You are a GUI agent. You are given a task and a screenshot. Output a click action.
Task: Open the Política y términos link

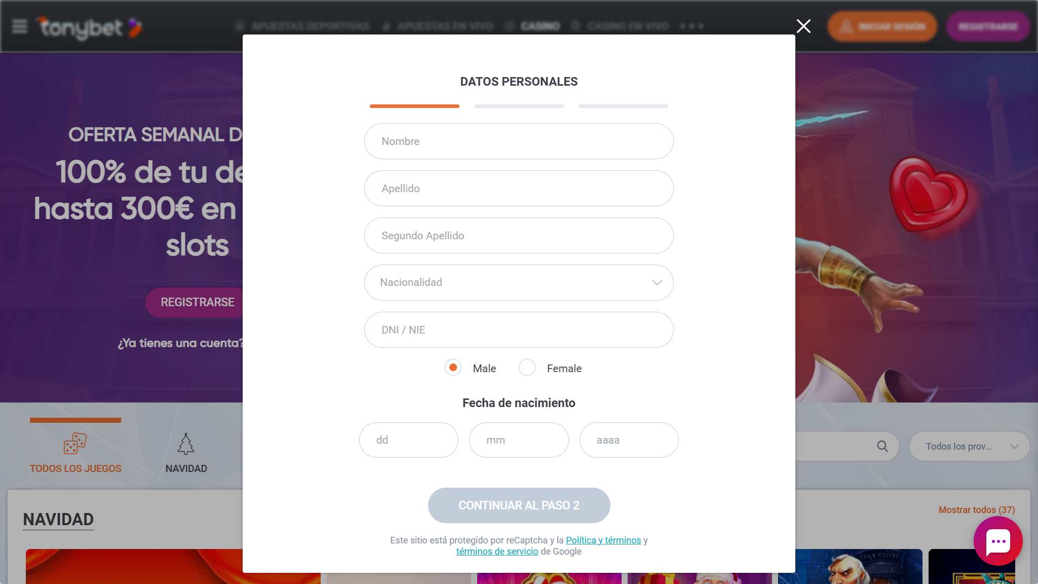coord(603,540)
